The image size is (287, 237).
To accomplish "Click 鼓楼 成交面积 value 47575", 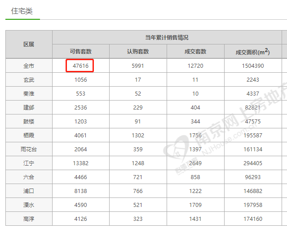I will click(x=253, y=122).
